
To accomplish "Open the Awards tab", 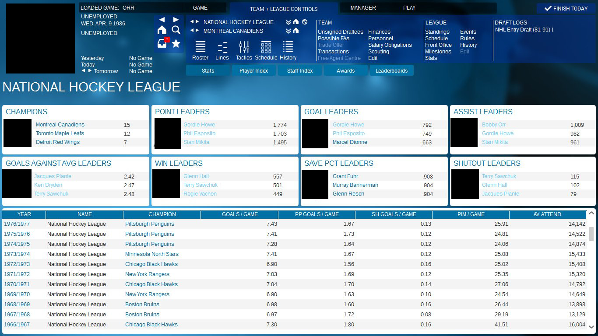I will click(x=346, y=70).
